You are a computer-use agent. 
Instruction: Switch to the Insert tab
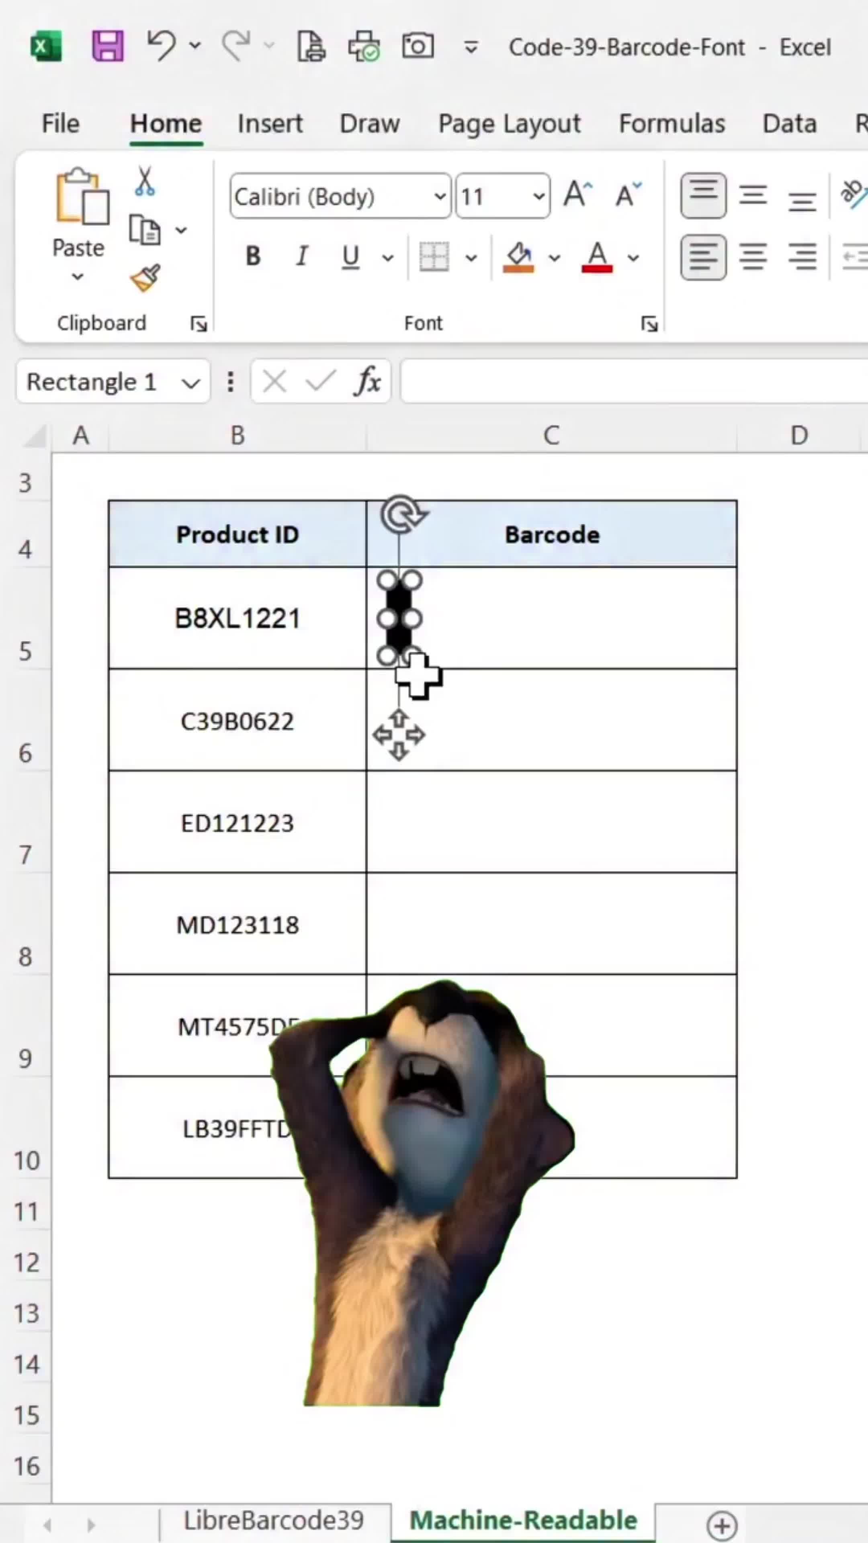point(270,123)
